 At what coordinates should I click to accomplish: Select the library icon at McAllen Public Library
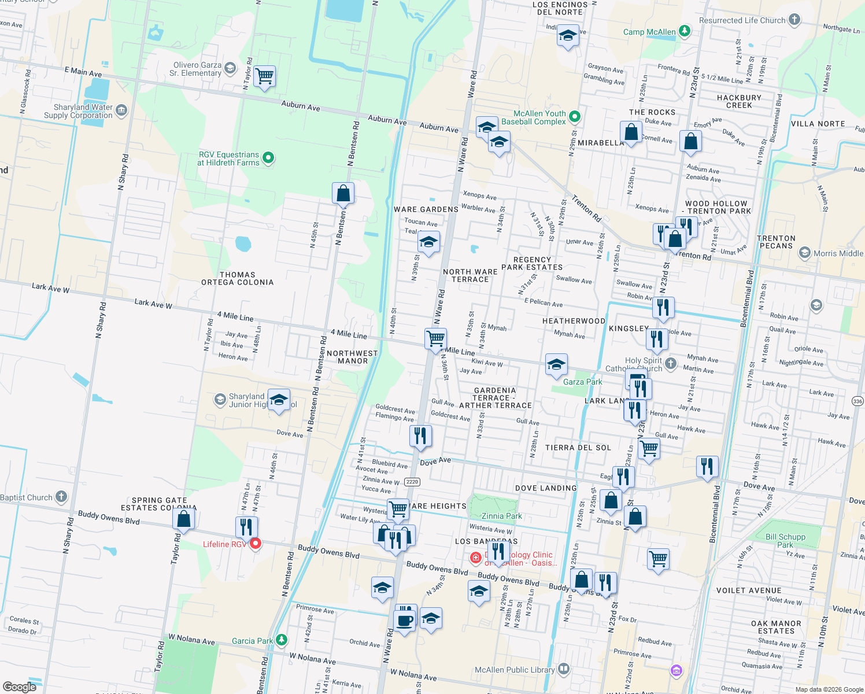(x=563, y=669)
